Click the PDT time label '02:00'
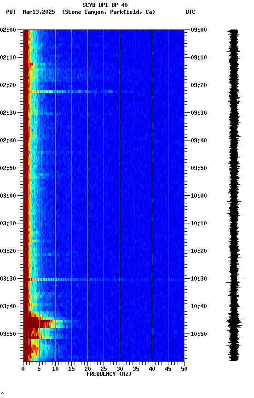Image resolution: width=254 pixels, height=398 pixels. 8,29
